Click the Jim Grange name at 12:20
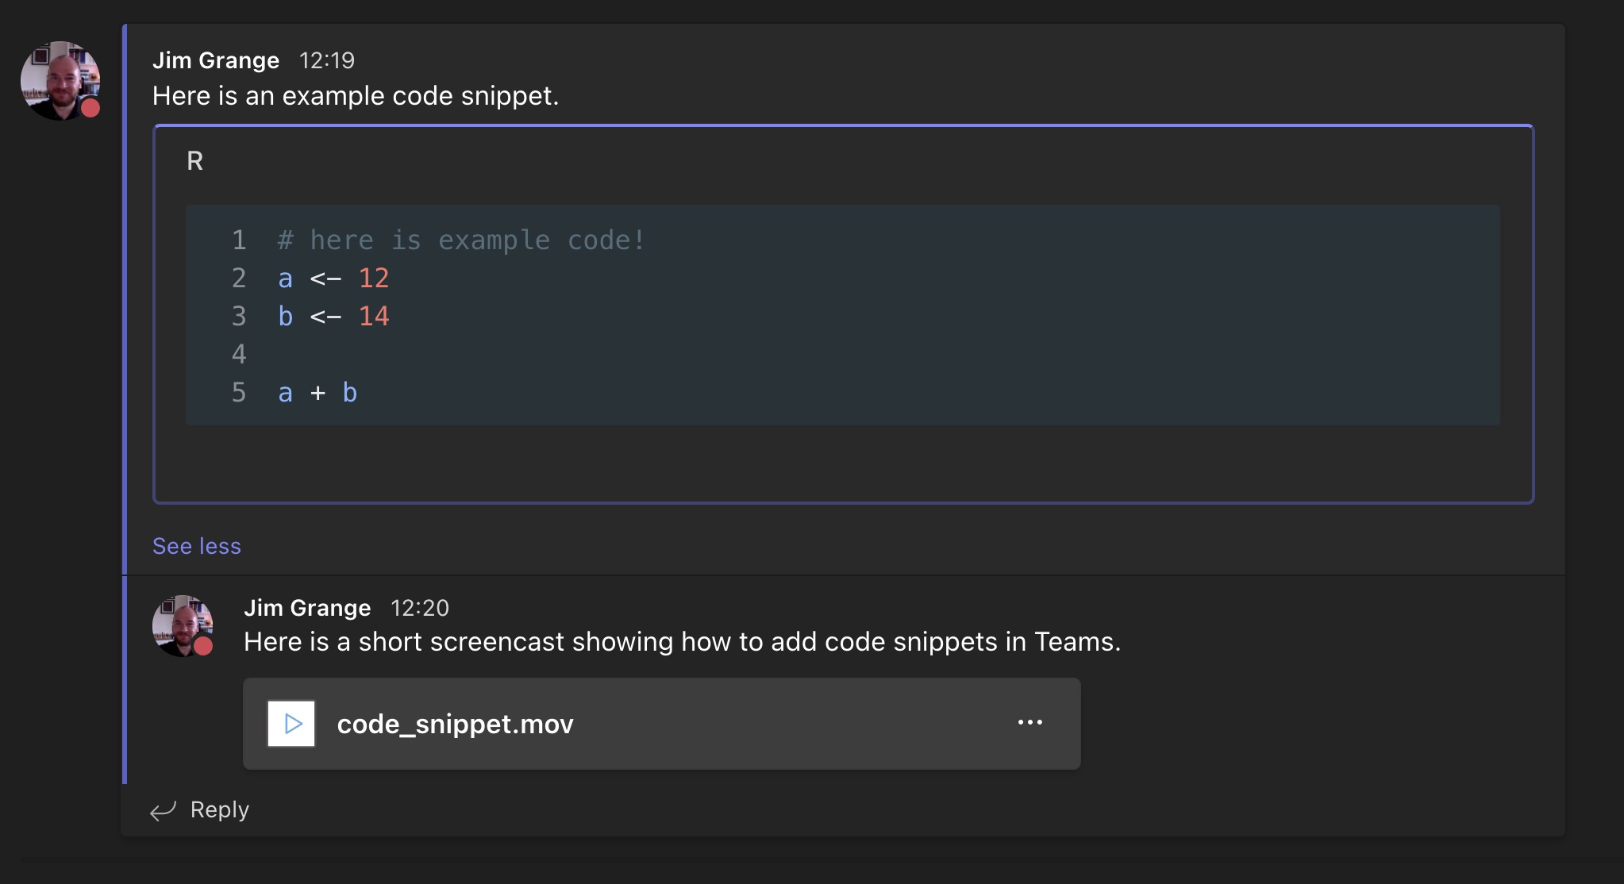 pos(307,608)
